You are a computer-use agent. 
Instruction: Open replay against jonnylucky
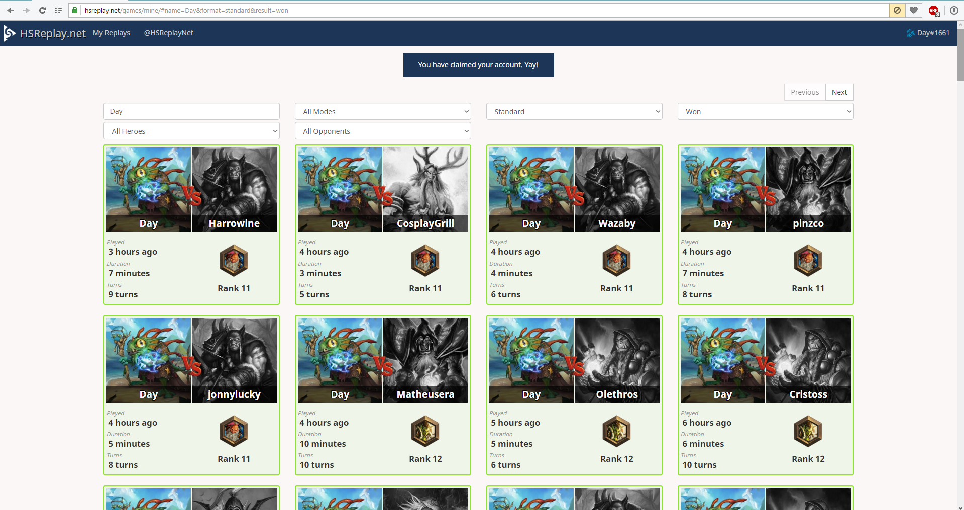point(191,395)
